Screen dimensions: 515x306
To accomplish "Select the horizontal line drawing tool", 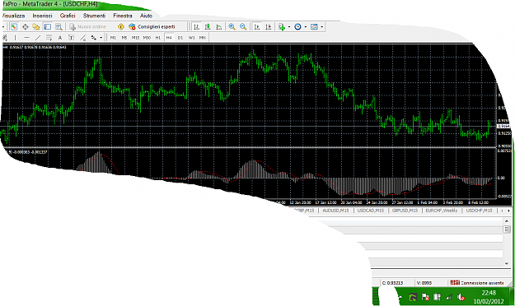I will [26, 38].
